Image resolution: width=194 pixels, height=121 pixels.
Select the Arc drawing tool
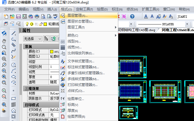pyautogui.click(x=13, y=71)
